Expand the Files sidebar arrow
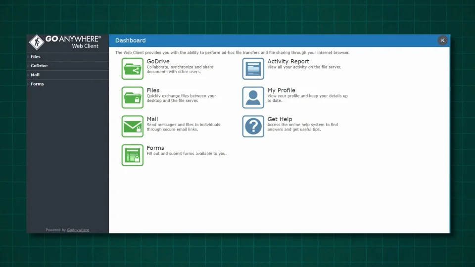 tap(28, 57)
